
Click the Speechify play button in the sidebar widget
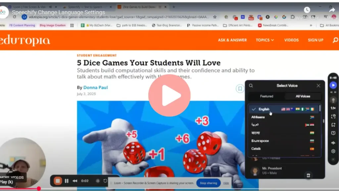point(333,85)
